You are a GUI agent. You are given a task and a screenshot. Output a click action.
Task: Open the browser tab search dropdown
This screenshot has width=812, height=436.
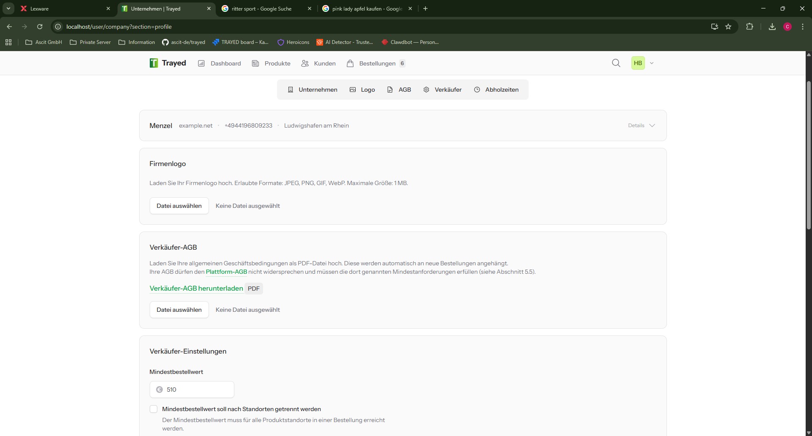(8, 8)
